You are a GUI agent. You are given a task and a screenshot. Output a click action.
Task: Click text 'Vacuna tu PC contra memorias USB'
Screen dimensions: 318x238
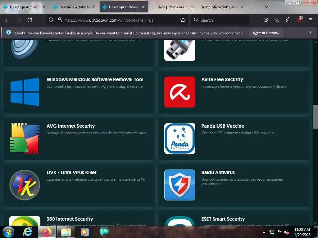[238, 133]
